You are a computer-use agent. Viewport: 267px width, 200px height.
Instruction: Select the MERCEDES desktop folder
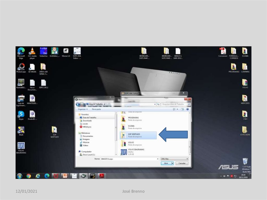tap(245, 100)
